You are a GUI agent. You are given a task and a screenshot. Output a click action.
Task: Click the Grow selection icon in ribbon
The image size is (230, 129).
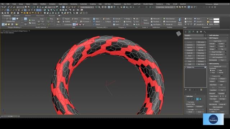tap(30, 20)
